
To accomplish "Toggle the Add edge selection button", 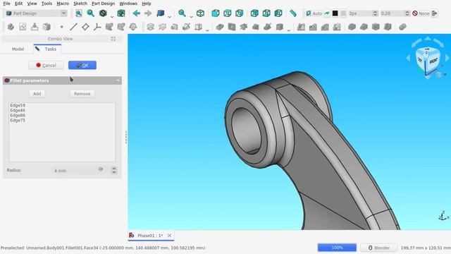I will [37, 94].
